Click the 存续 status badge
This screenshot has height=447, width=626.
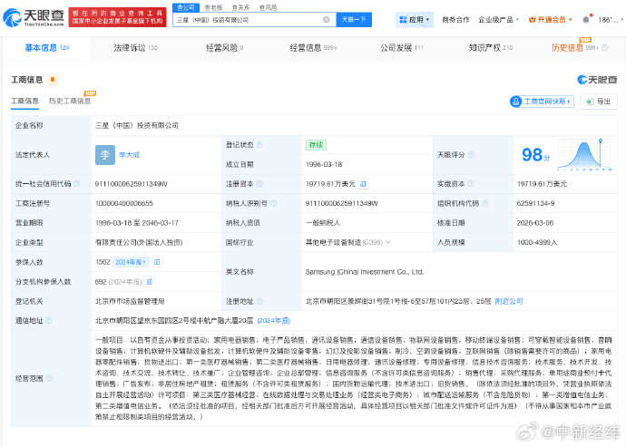(x=316, y=145)
